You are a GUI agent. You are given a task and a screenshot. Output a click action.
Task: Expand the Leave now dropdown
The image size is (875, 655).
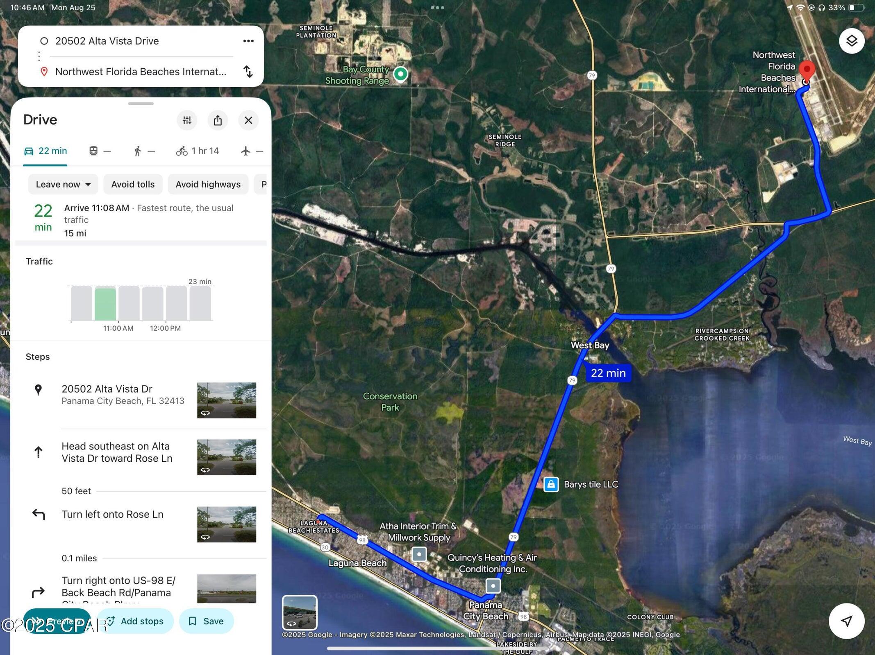[63, 184]
